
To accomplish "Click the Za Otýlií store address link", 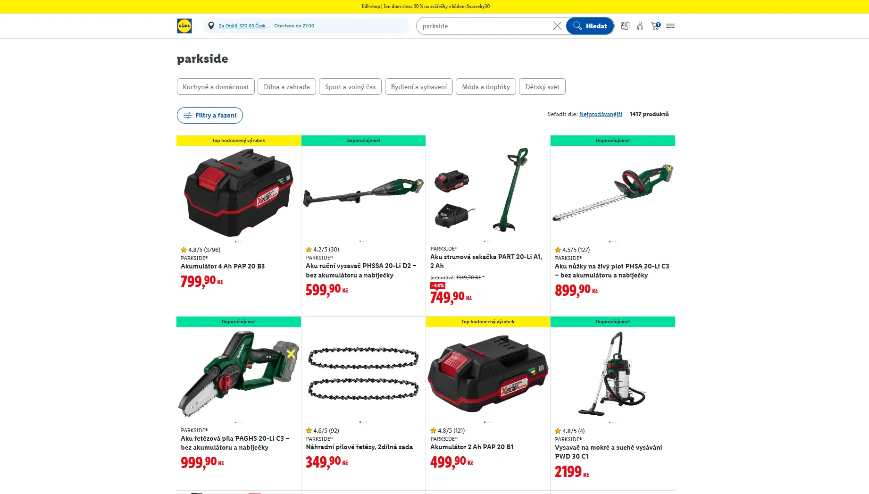I will [x=243, y=26].
